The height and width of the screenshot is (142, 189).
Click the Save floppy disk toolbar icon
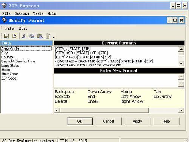click(x=6, y=36)
